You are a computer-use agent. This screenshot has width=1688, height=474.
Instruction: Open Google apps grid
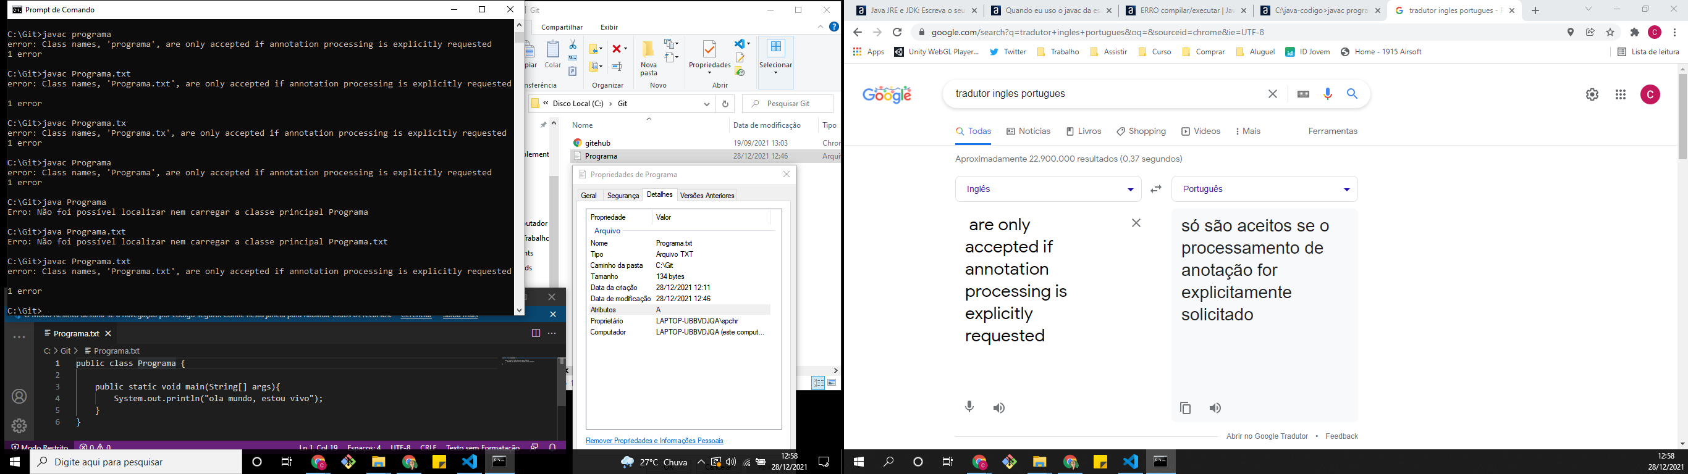click(1621, 94)
